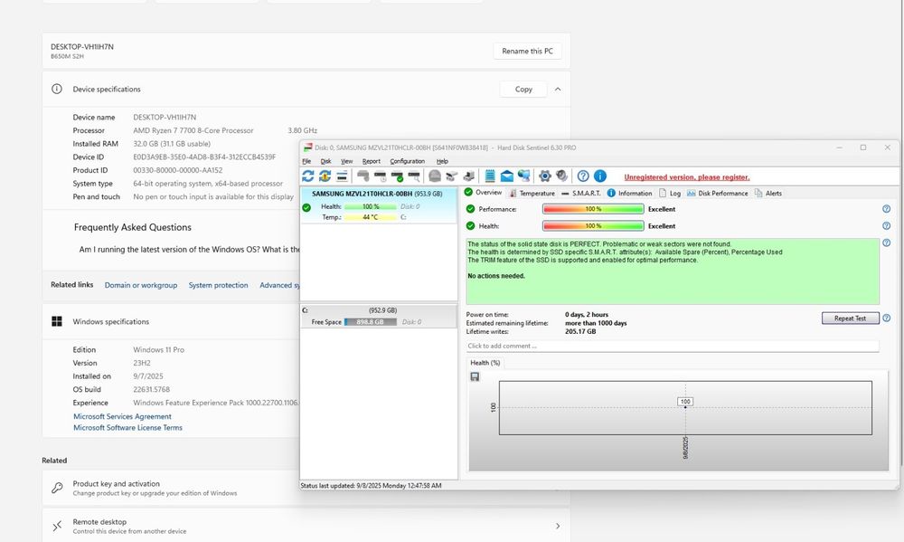Click the status bar last updated text
904x542 pixels.
[371, 485]
